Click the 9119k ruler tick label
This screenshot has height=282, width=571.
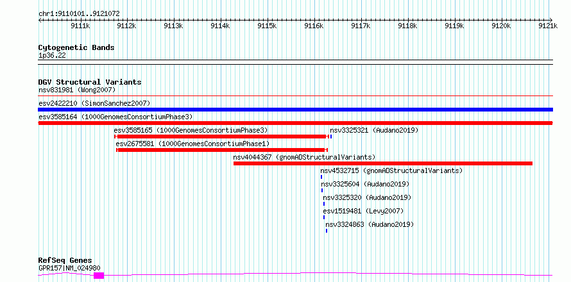(x=455, y=26)
